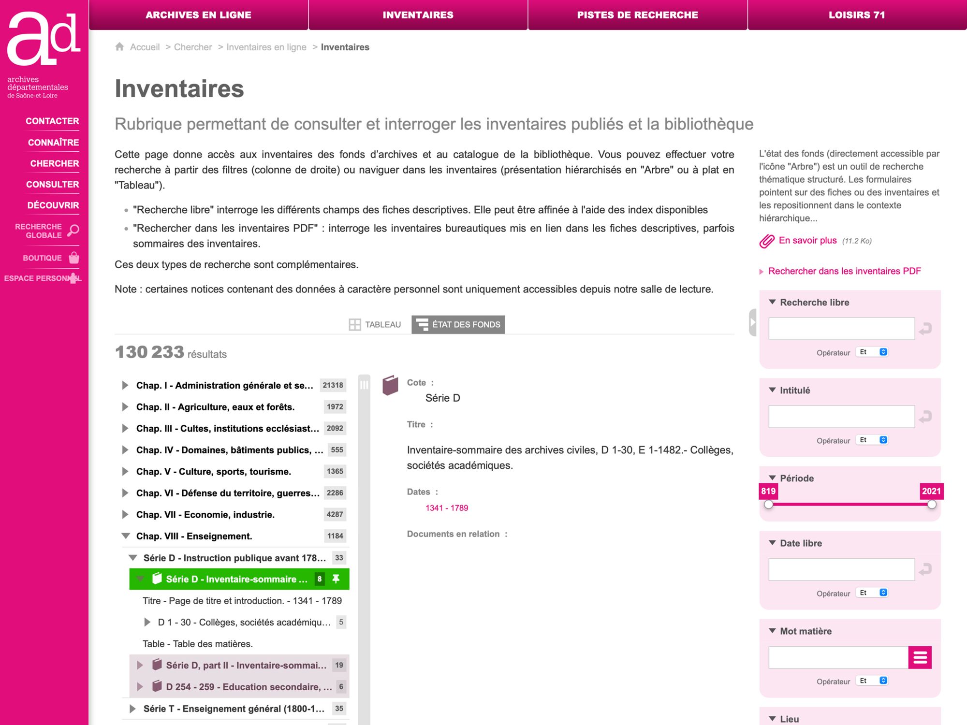Expand Chap. I - Administration générale

point(125,385)
